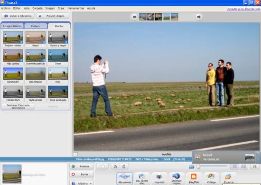Close the treball notification popup

coord(258,154)
